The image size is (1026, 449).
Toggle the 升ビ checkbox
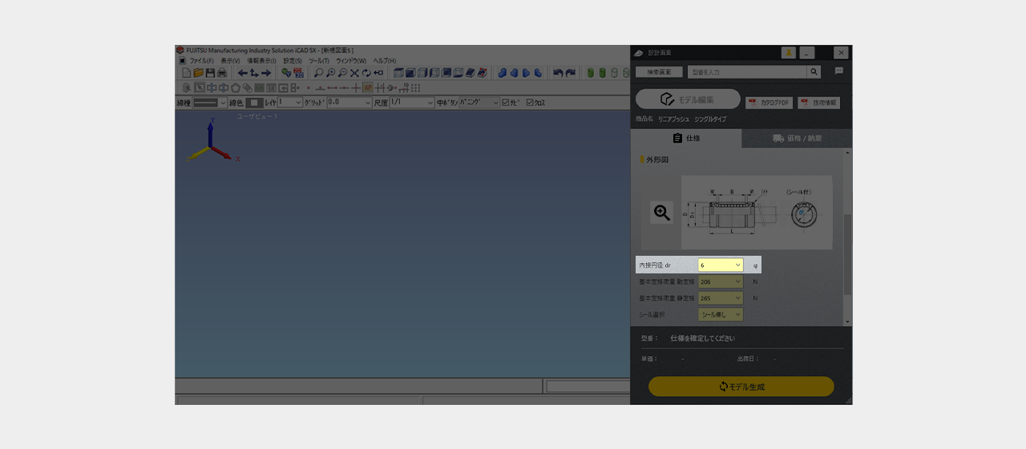click(x=506, y=103)
